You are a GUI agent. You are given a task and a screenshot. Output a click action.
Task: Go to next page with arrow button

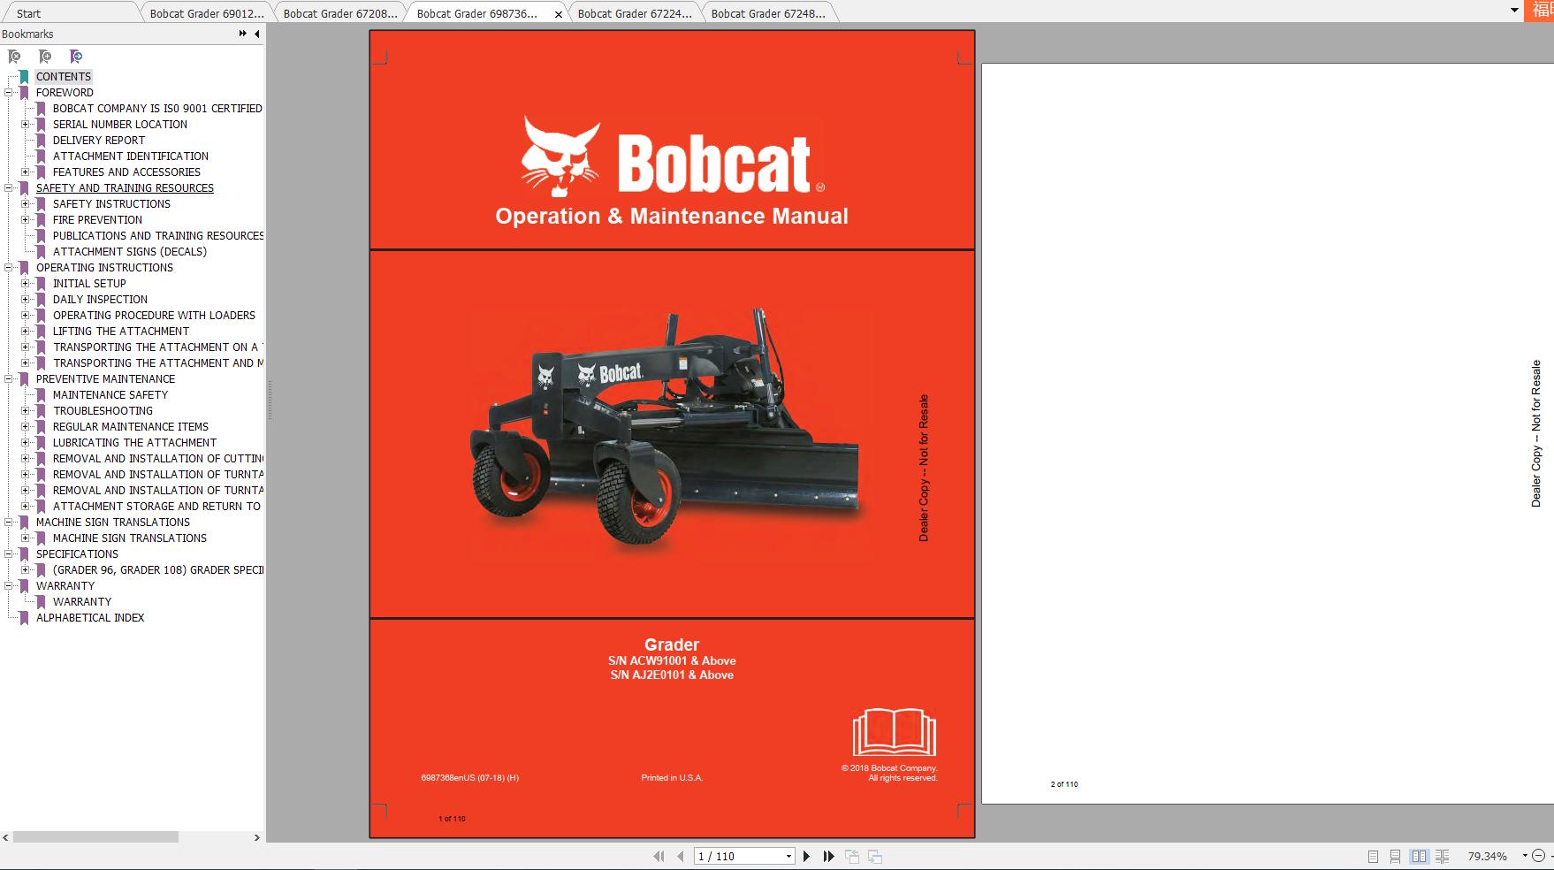coord(805,856)
